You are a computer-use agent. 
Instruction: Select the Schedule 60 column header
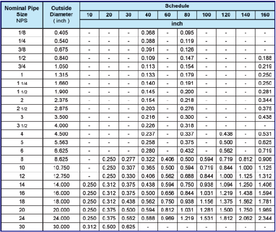[167, 15]
